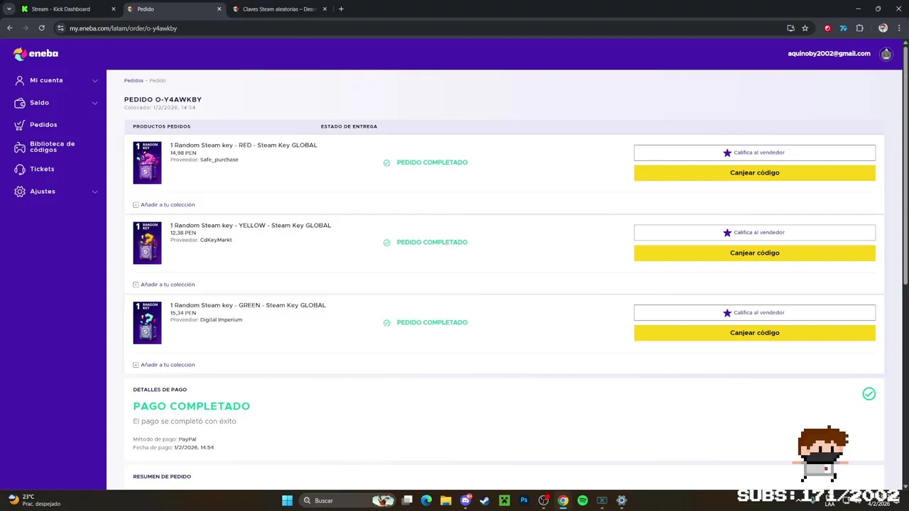Open Spotify from the taskbar
The height and width of the screenshot is (511, 909).
pos(582,500)
